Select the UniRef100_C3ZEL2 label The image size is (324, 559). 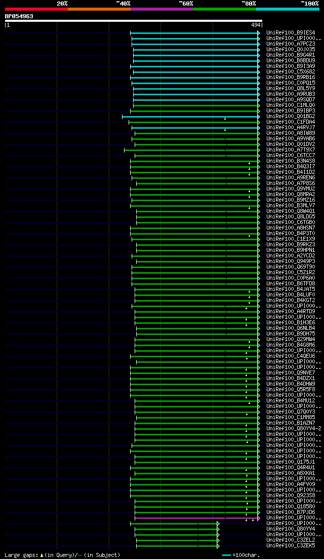click(291, 540)
